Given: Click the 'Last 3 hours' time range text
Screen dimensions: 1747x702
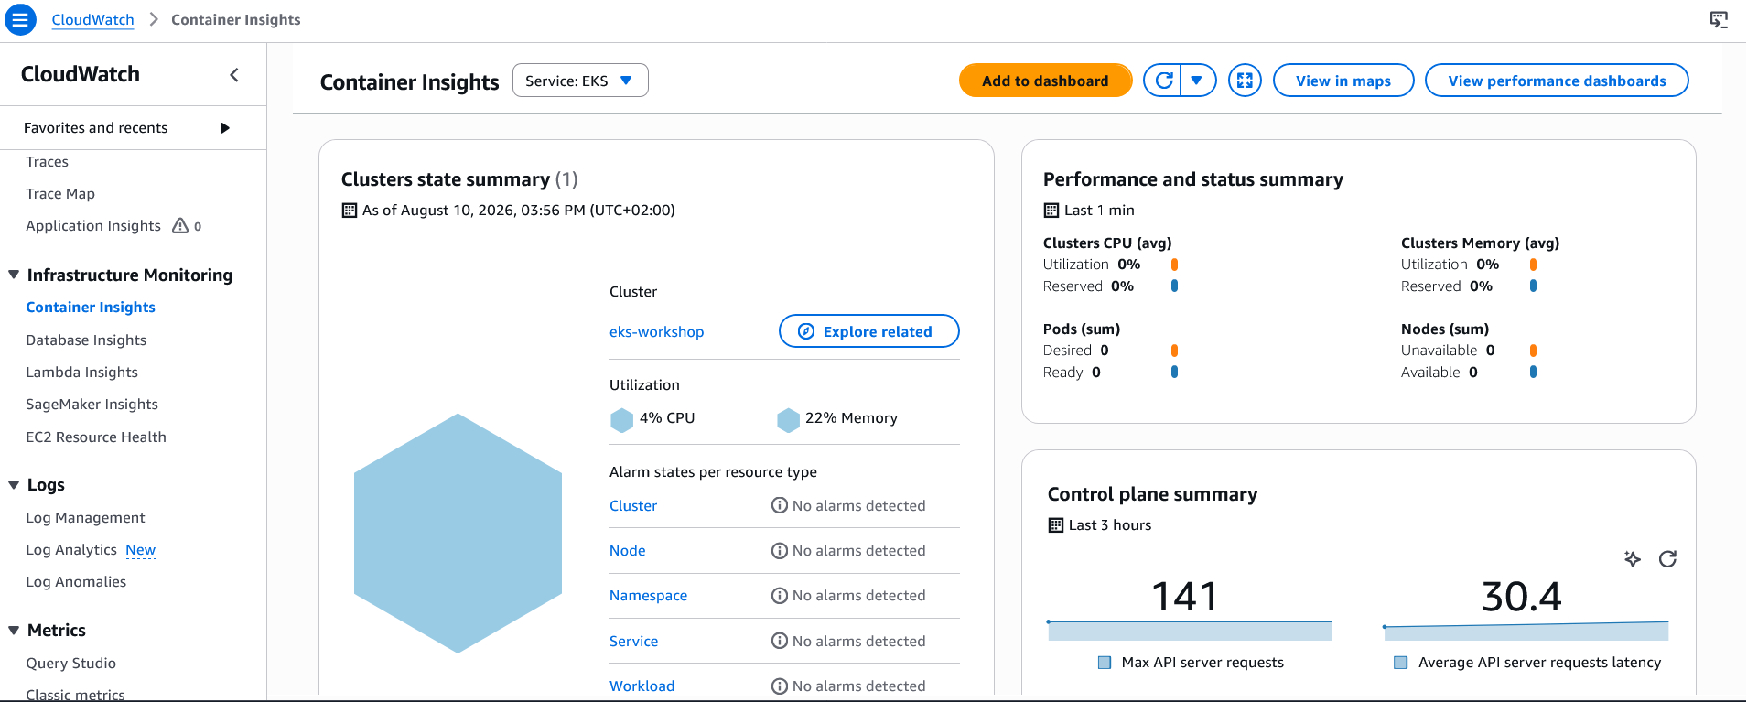Looking at the screenshot, I should (x=1110, y=525).
